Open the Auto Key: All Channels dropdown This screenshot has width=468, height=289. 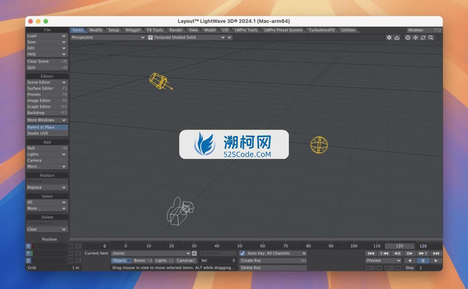(276, 253)
